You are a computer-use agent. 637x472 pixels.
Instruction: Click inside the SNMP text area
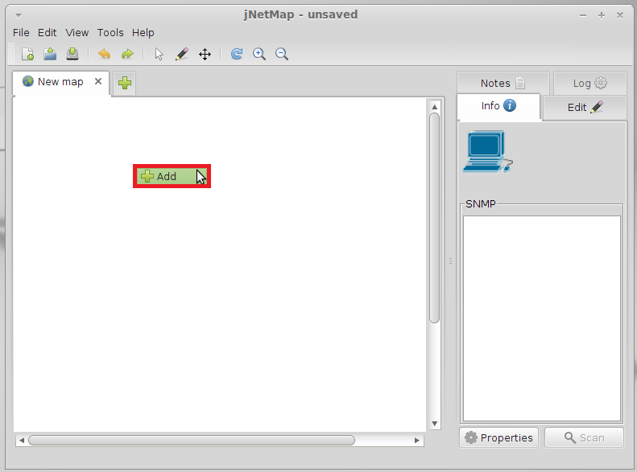pos(542,318)
